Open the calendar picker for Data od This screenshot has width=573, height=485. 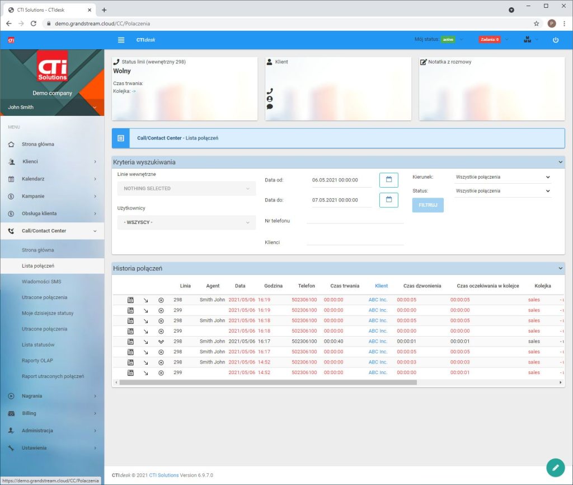click(388, 180)
